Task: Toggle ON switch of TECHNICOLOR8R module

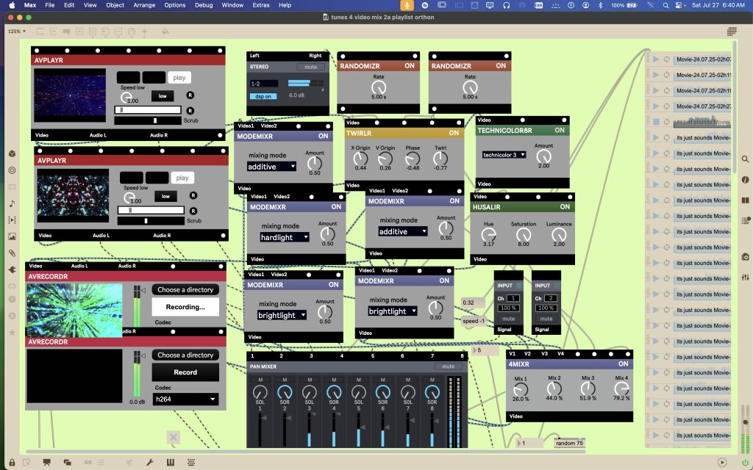Action: (560, 130)
